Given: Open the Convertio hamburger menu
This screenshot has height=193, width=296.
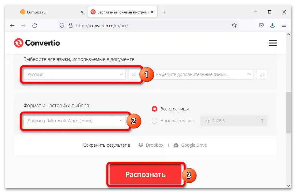Looking at the screenshot, I should pyautogui.click(x=273, y=43).
